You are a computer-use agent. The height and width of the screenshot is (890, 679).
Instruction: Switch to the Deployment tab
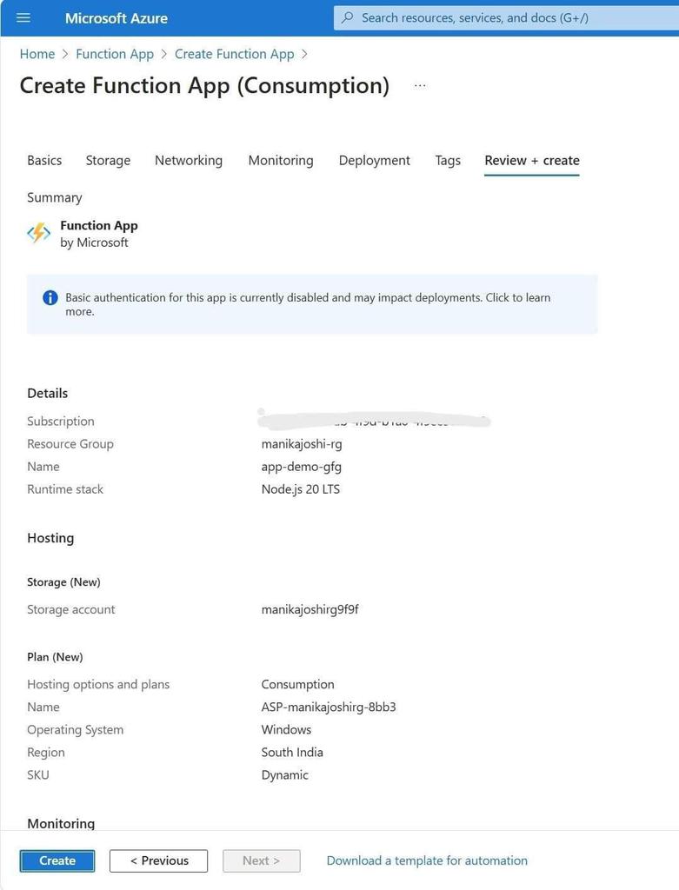(374, 161)
